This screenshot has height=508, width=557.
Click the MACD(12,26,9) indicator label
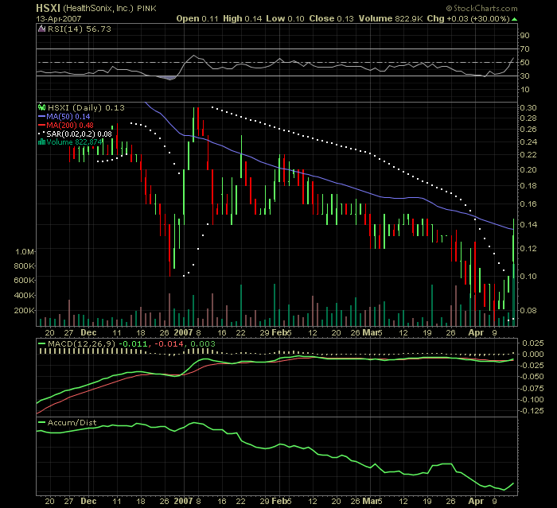pos(82,343)
